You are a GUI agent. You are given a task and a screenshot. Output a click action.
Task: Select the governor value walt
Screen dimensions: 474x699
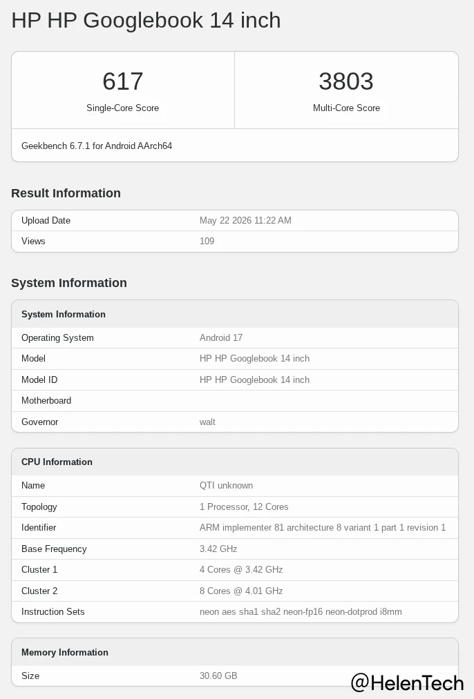tap(207, 422)
